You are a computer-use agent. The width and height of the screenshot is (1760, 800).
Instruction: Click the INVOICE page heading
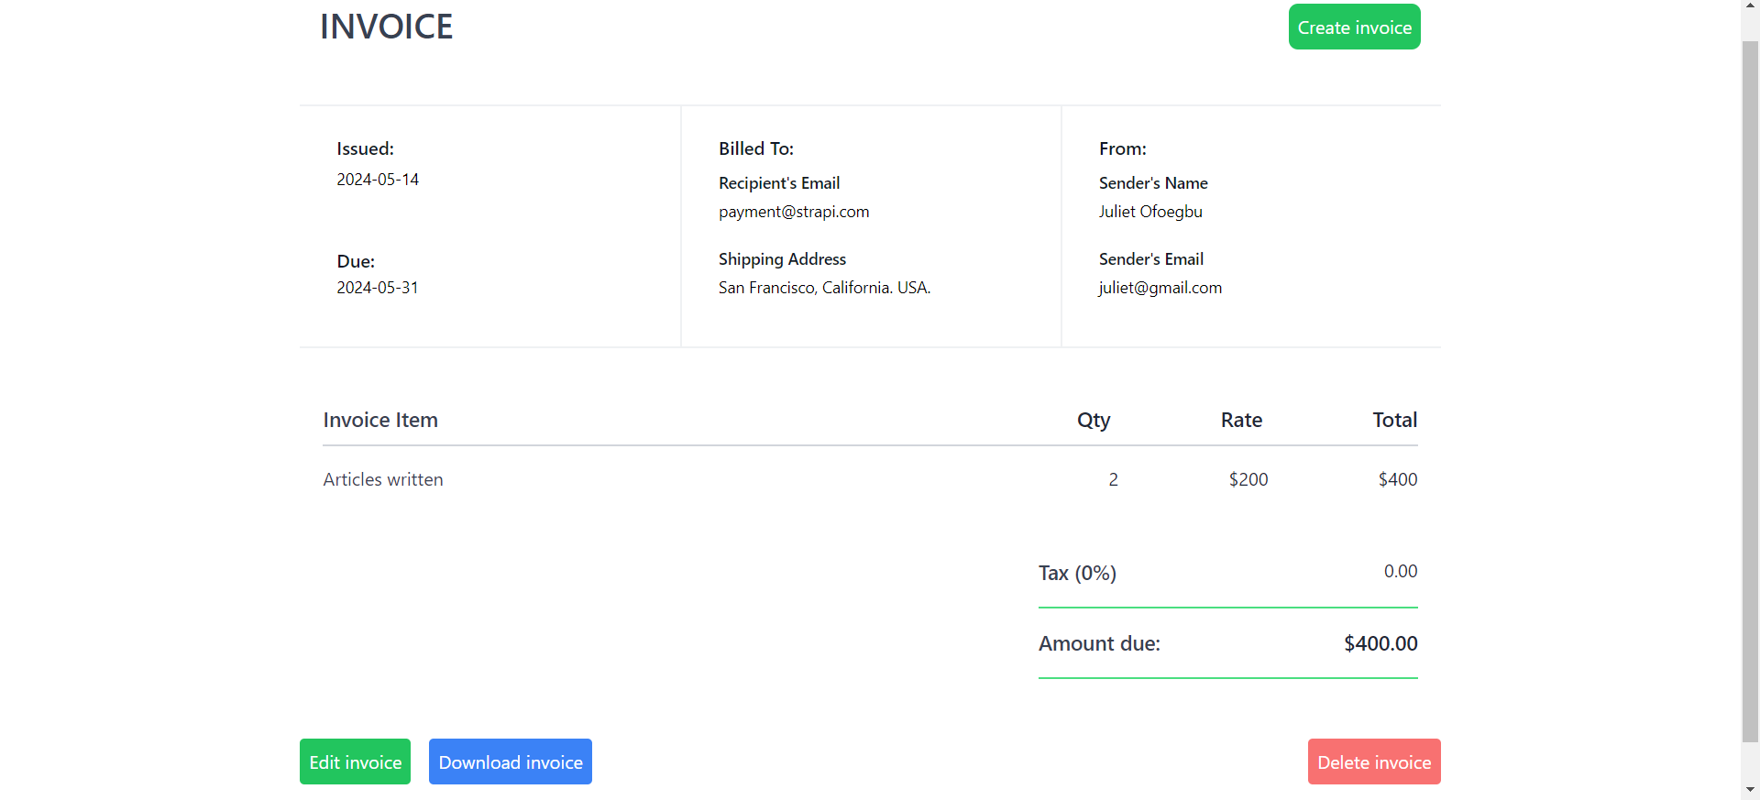[x=386, y=27]
